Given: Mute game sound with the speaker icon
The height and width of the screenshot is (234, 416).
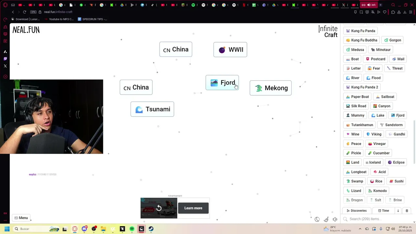Looking at the screenshot, I should click(335, 219).
